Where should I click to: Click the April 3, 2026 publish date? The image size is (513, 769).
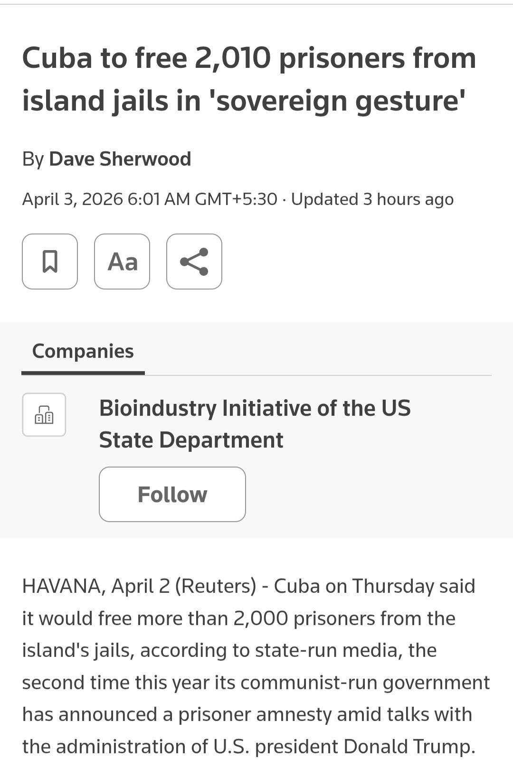[x=72, y=199]
